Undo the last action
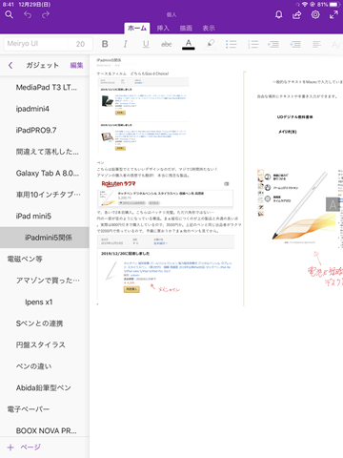343x458 pixels. click(x=28, y=14)
